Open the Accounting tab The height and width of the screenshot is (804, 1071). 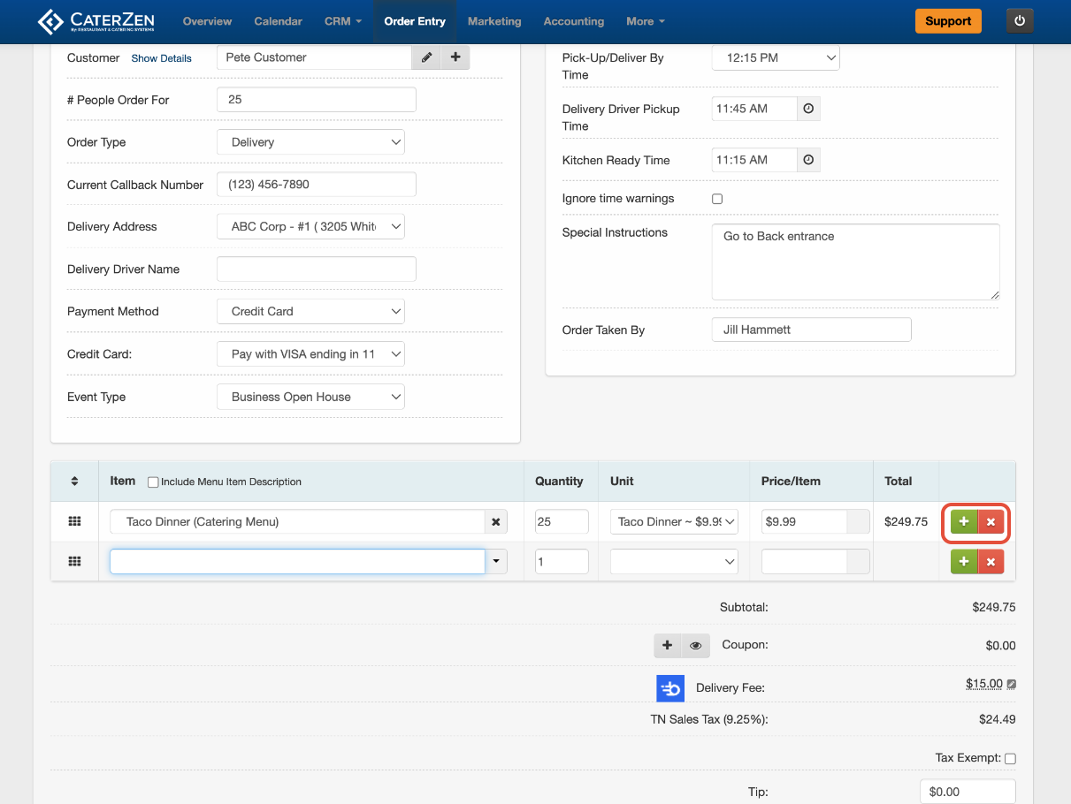[574, 21]
